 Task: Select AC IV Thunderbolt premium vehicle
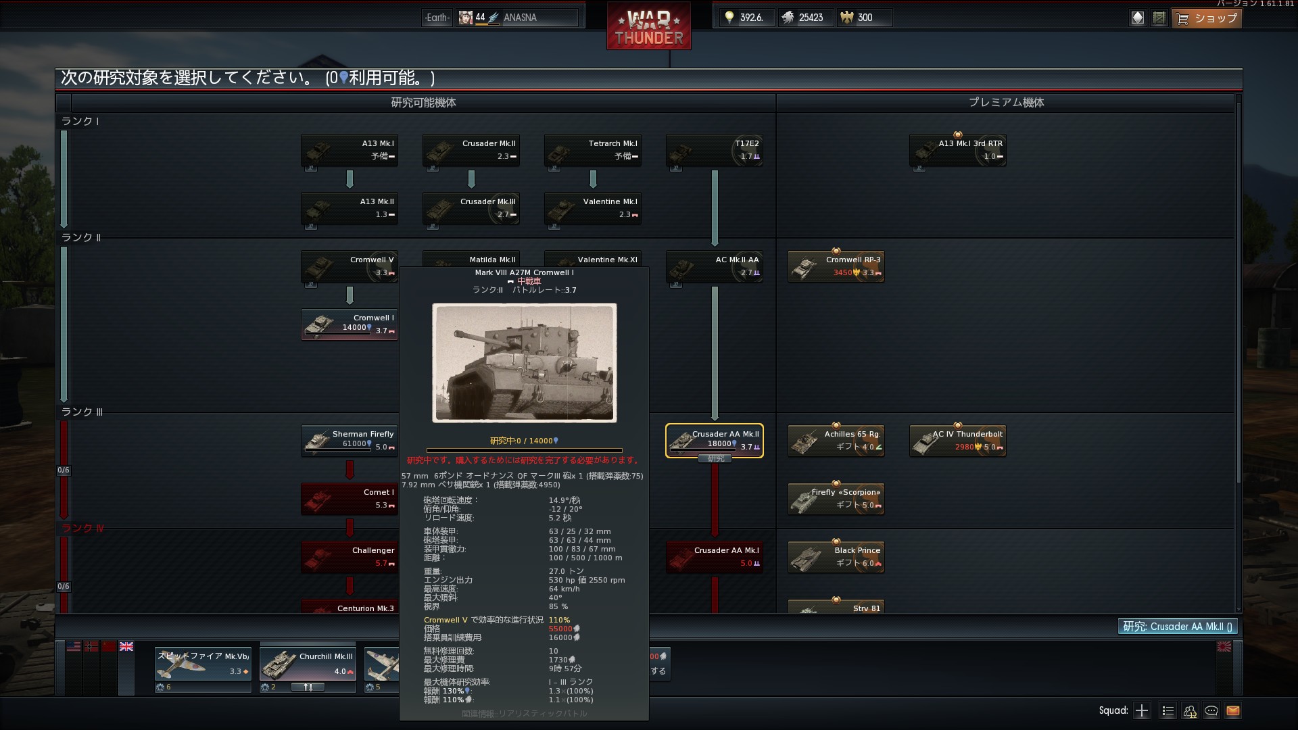(958, 440)
